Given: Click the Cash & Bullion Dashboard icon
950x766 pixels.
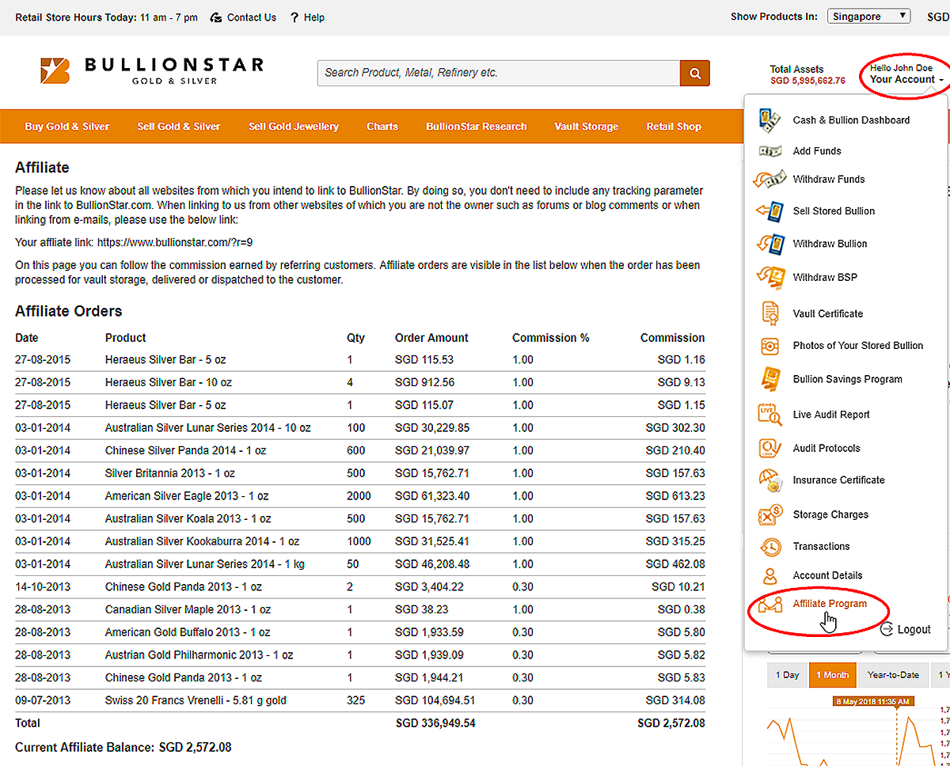Looking at the screenshot, I should [x=769, y=119].
